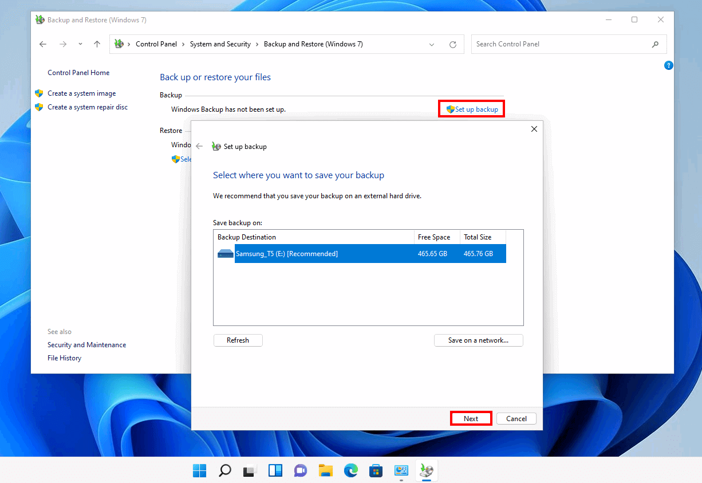Open Teams Chat from the taskbar
Screen dimensions: 702x483
click(300, 470)
